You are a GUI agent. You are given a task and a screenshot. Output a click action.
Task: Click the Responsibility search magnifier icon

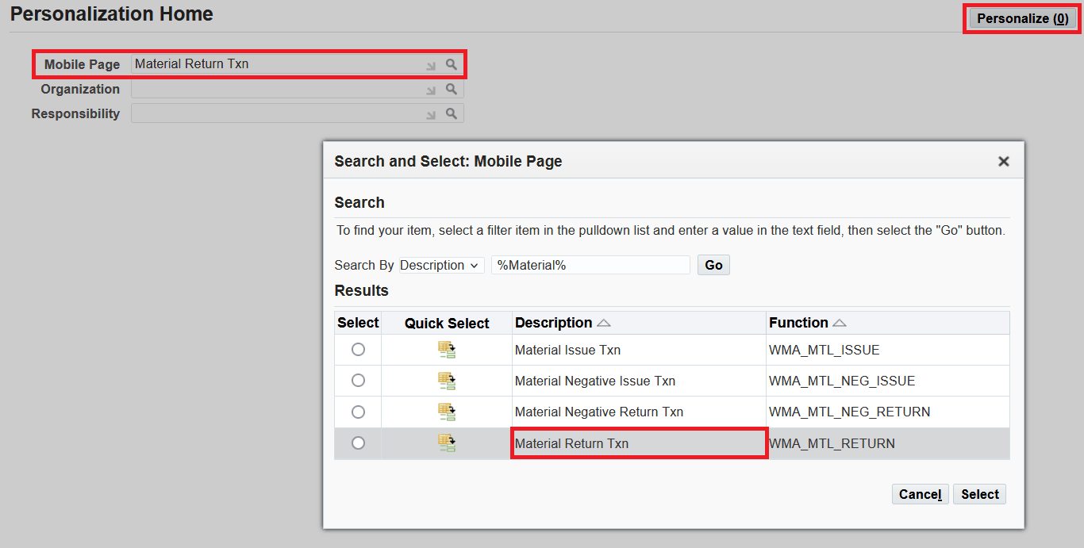451,113
